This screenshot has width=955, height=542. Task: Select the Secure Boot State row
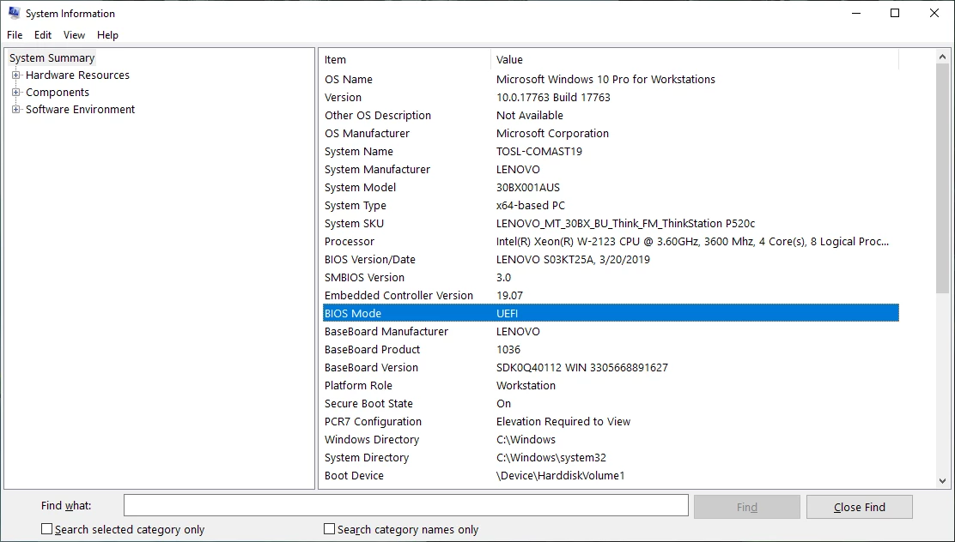609,403
